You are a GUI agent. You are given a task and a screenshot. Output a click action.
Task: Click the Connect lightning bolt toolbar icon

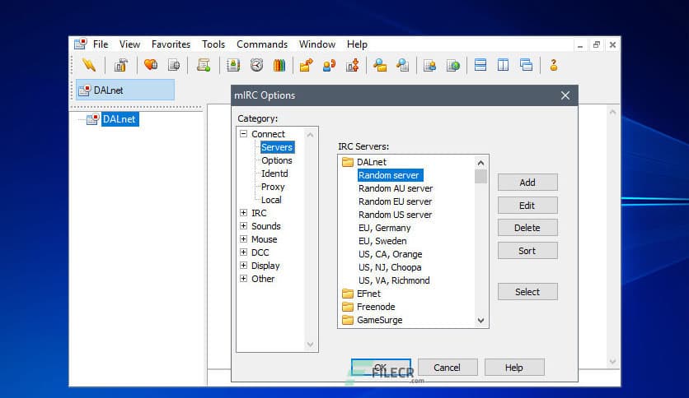[89, 65]
